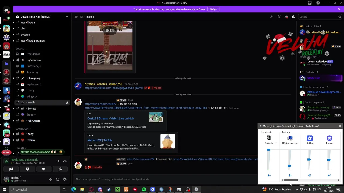Adjust the Głośniki device volume slider

(268, 150)
